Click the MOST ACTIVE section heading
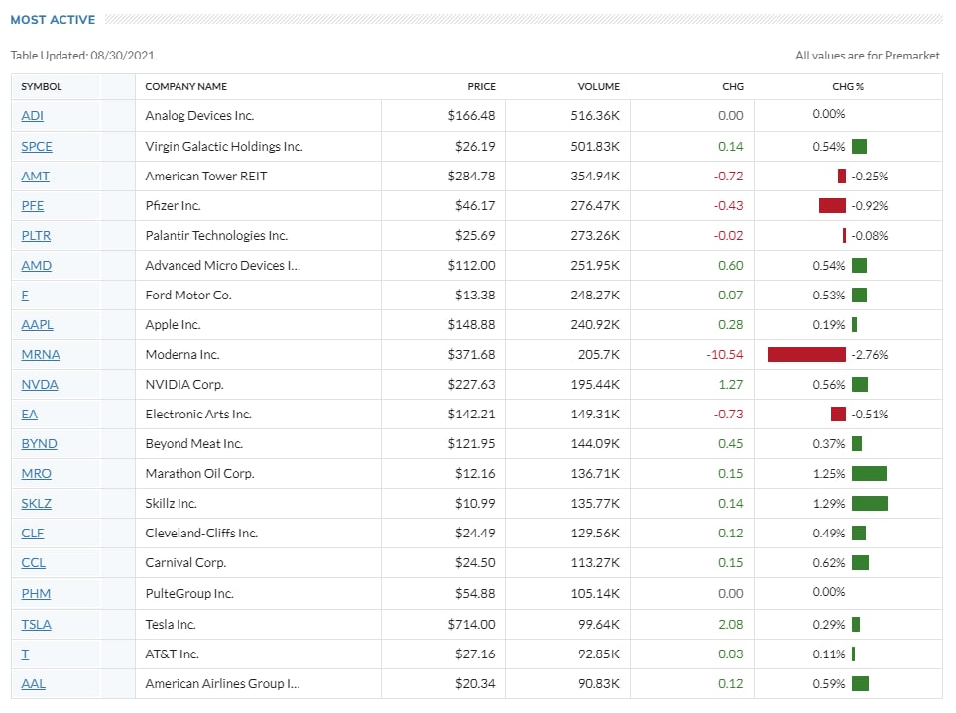 coord(53,20)
